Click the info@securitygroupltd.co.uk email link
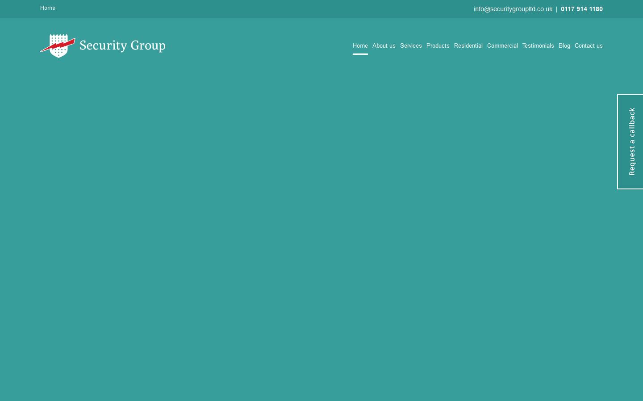Image resolution: width=643 pixels, height=401 pixels. [x=513, y=8]
